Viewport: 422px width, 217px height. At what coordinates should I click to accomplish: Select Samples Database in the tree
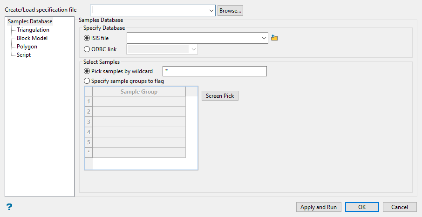click(x=30, y=21)
